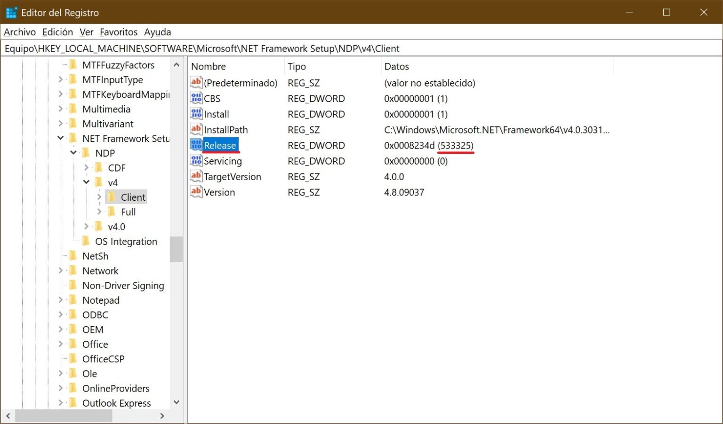723x424 pixels.
Task: Expand the Multimedia key chevron
Action: pyautogui.click(x=61, y=109)
